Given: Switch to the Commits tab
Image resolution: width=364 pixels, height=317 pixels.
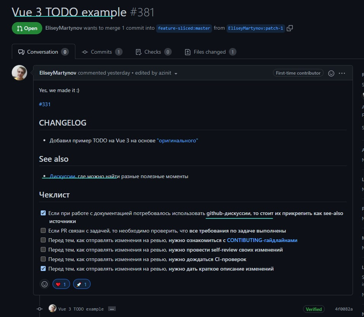Looking at the screenshot, I should tap(102, 52).
